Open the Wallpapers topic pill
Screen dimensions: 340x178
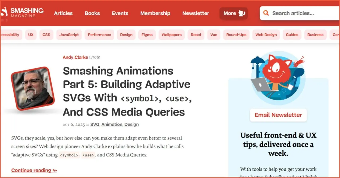(171, 35)
